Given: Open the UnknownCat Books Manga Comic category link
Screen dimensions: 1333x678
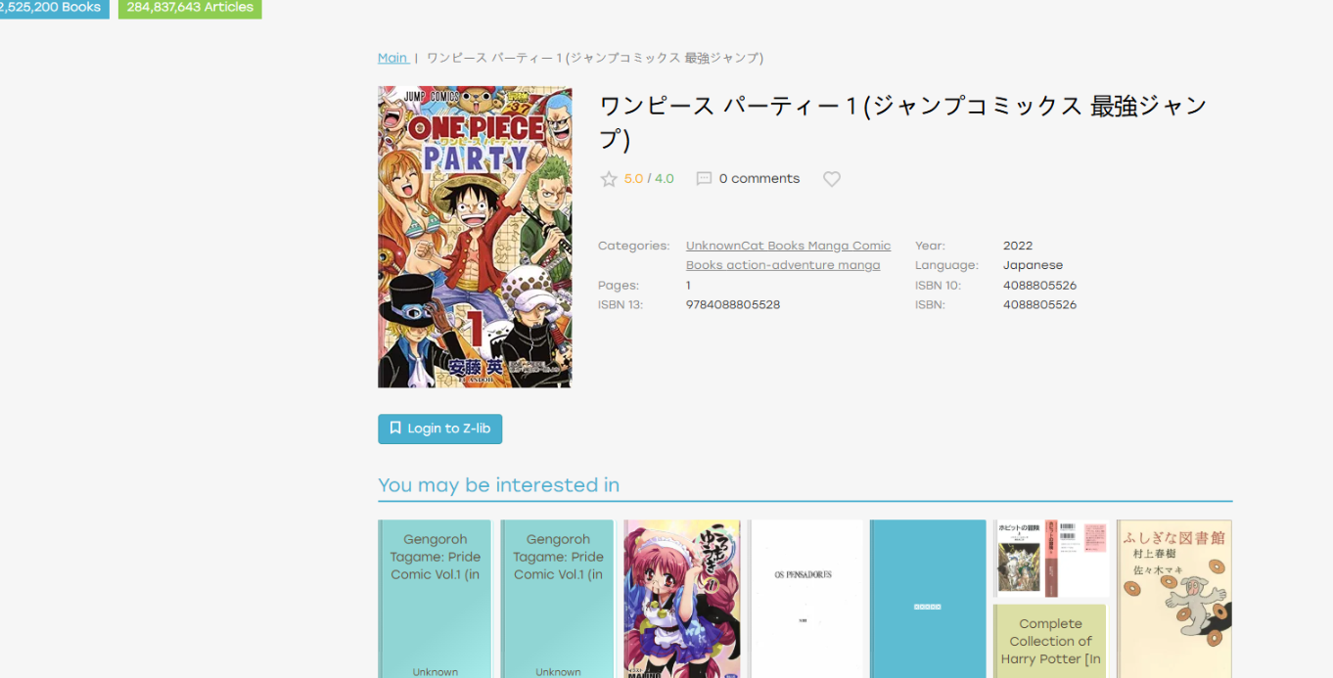Looking at the screenshot, I should pyautogui.click(x=788, y=246).
